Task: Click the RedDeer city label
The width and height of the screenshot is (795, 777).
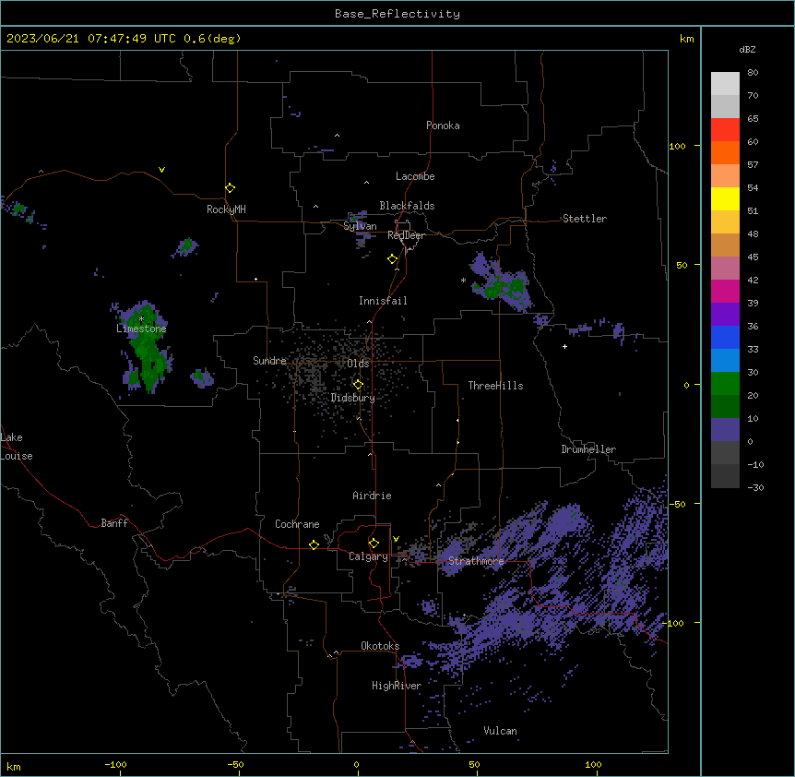Action: (x=406, y=235)
